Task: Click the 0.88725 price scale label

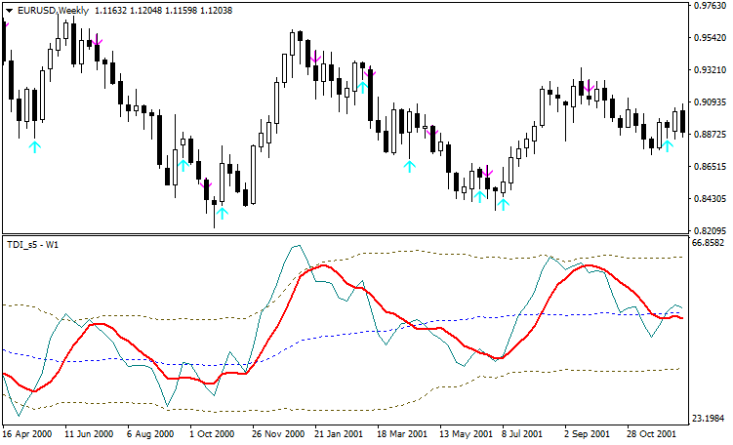Action: point(710,135)
